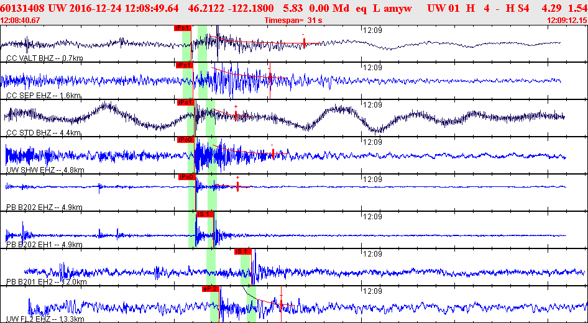This screenshot has width=588, height=323.
Task: Click the CC SEP EHZ -- 1.6km station label
Action: (44, 96)
